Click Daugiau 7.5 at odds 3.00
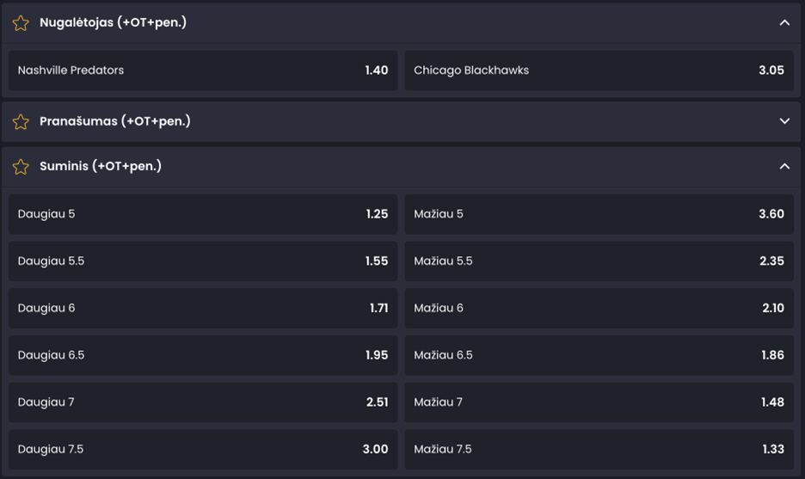The width and height of the screenshot is (805, 479). 203,449
